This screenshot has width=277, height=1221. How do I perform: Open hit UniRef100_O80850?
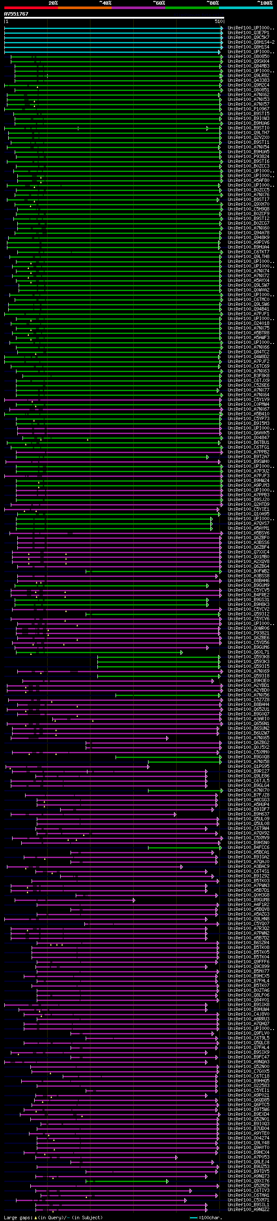(x=248, y=56)
